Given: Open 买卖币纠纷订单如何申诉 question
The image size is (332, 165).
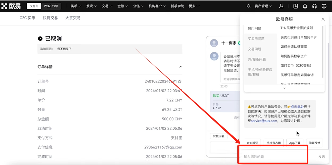Looking at the screenshot, I should (299, 38).
